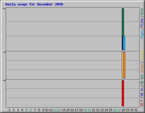This screenshot has width=145, height=113.
Task: Click day 19 on the x-axis
Action: [x=85, y=110]
